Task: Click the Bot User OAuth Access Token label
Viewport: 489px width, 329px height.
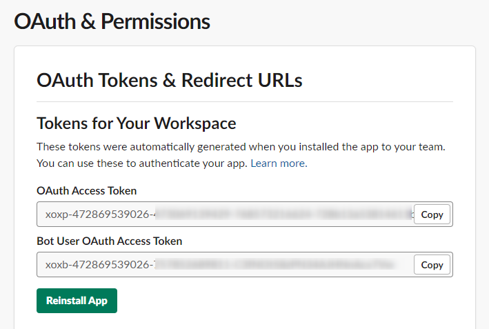Action: [x=110, y=241]
